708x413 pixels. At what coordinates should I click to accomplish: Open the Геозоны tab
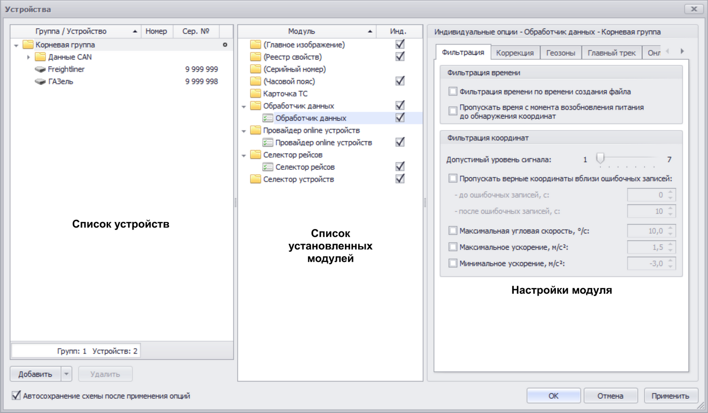click(561, 53)
